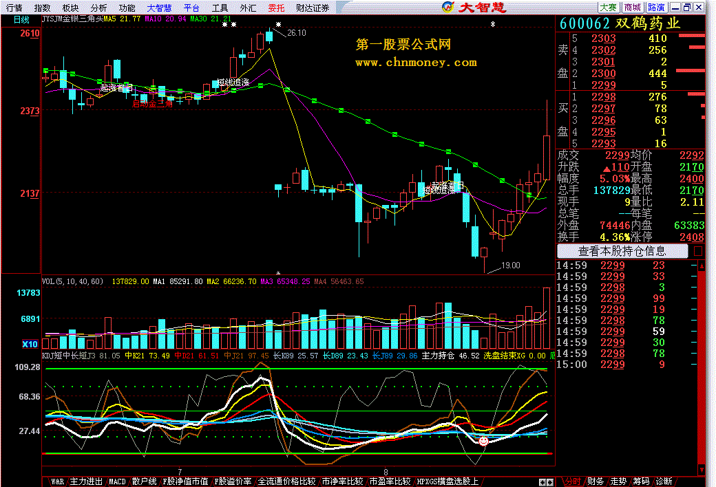Click the stock title 600062 双鹤药业
716x487 pixels.
pos(620,23)
